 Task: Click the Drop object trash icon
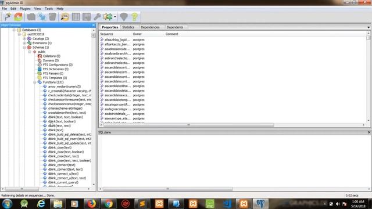[x=52, y=17]
